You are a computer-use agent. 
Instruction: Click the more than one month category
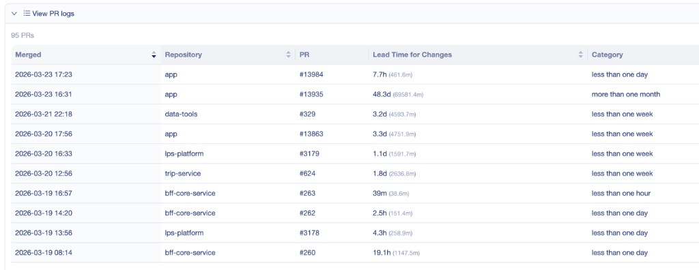tap(626, 95)
